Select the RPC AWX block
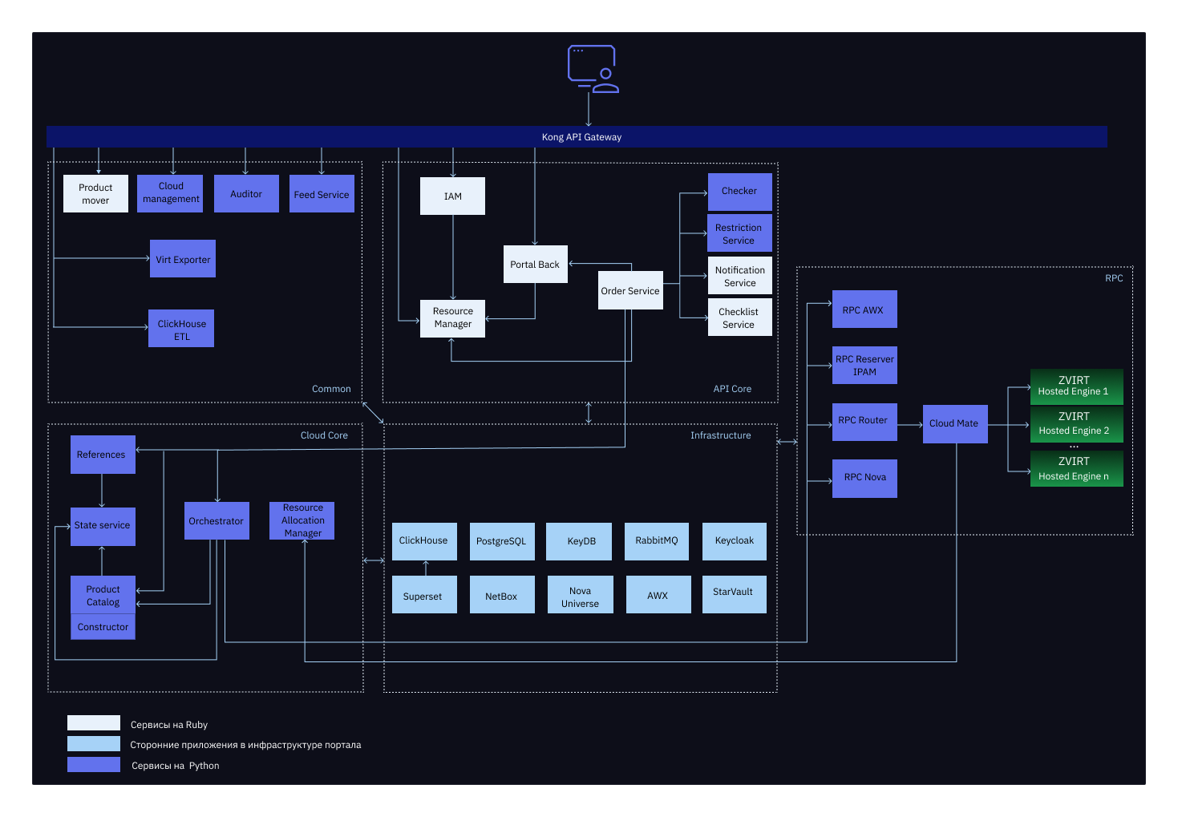Screen dimensions: 1178x817 pos(864,309)
